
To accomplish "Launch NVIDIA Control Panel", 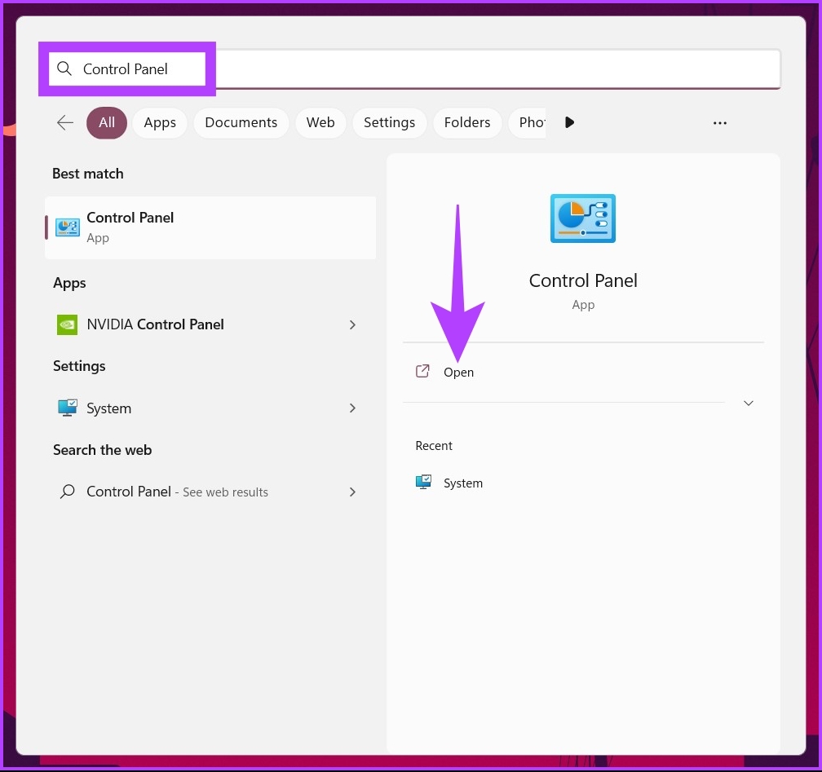I will (x=155, y=324).
